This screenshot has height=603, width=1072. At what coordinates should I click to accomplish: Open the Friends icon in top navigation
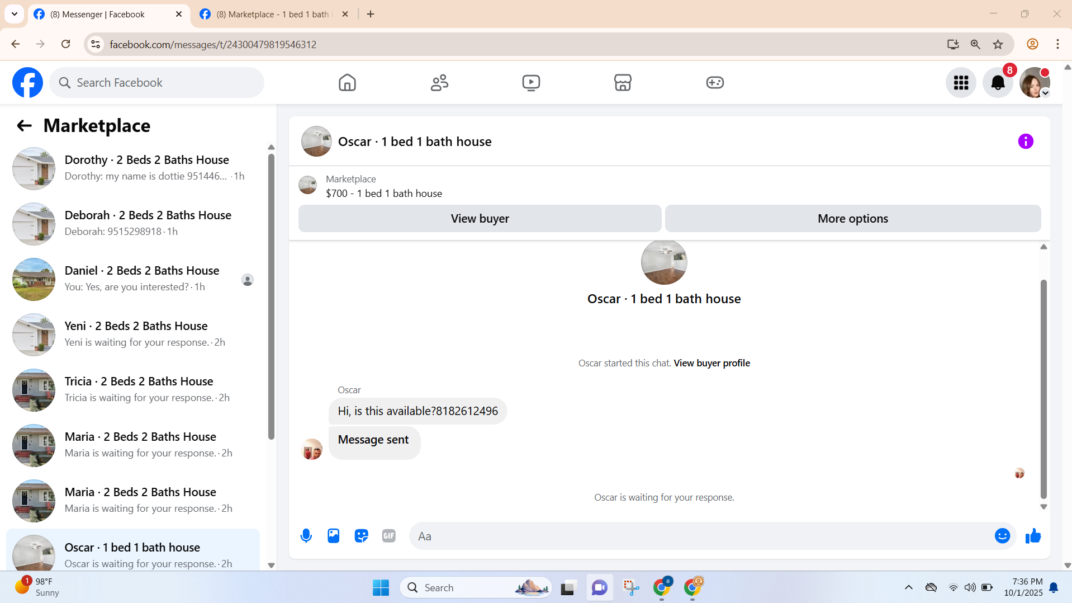coord(439,83)
